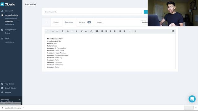Open Manage Products section

tap(11, 15)
